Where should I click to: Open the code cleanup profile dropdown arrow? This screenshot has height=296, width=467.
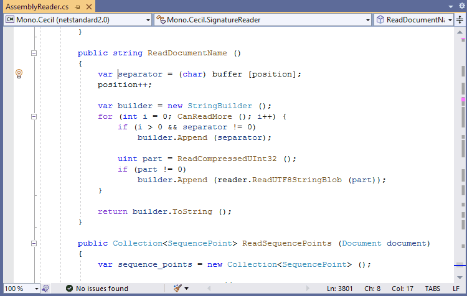pos(186,289)
